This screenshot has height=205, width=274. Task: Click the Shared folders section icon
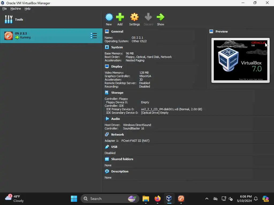107,159
